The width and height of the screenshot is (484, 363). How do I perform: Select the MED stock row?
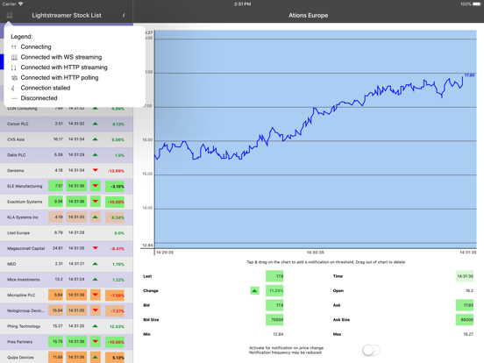coord(67,264)
